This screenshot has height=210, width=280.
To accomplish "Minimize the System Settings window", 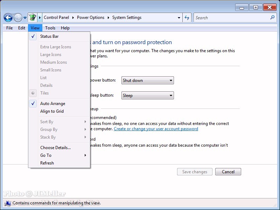I will pyautogui.click(x=241, y=8).
